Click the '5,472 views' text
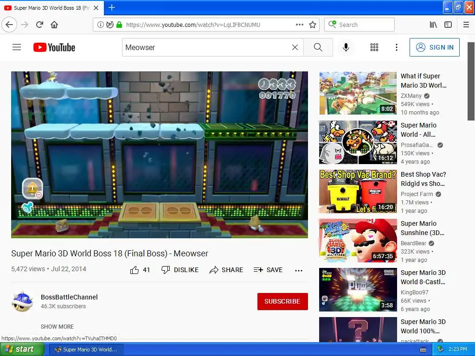Image resolution: width=475 pixels, height=356 pixels. (28, 269)
